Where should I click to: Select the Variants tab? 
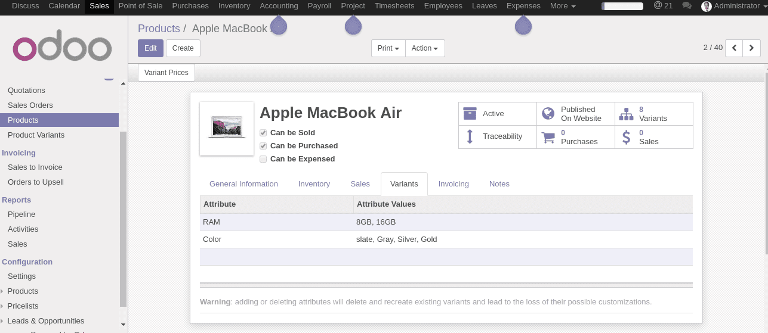404,184
